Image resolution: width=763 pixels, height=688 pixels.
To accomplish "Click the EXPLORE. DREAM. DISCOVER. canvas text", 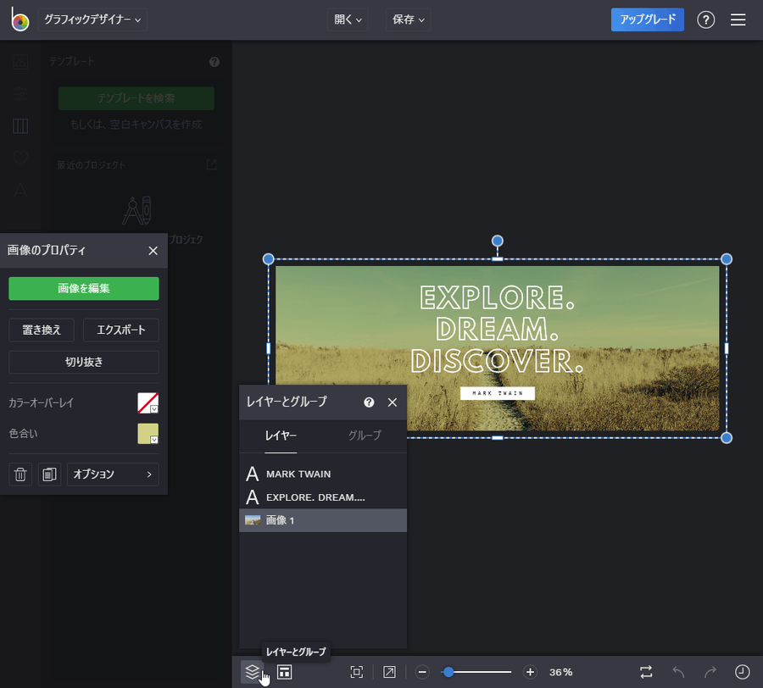I will point(498,330).
